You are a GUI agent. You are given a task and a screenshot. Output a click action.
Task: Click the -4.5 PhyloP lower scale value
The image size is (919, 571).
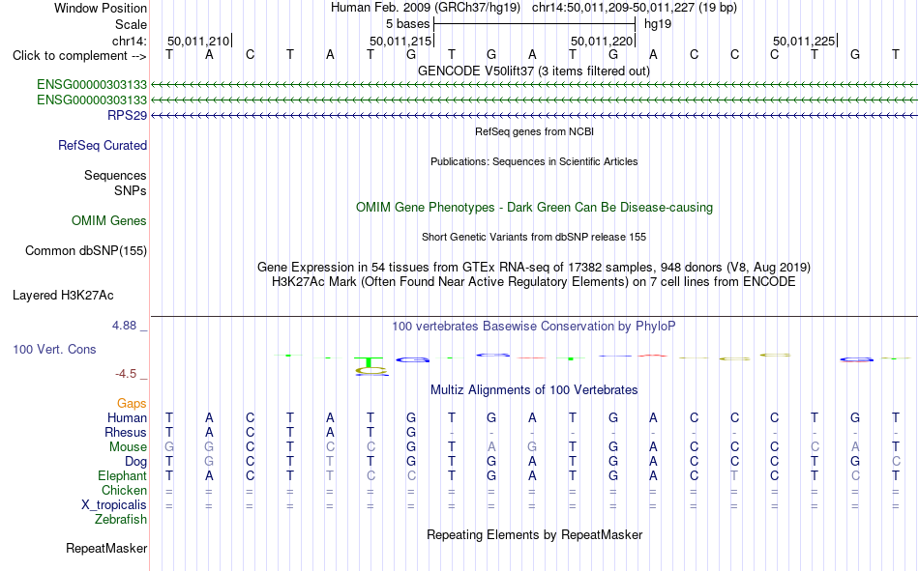pos(126,374)
